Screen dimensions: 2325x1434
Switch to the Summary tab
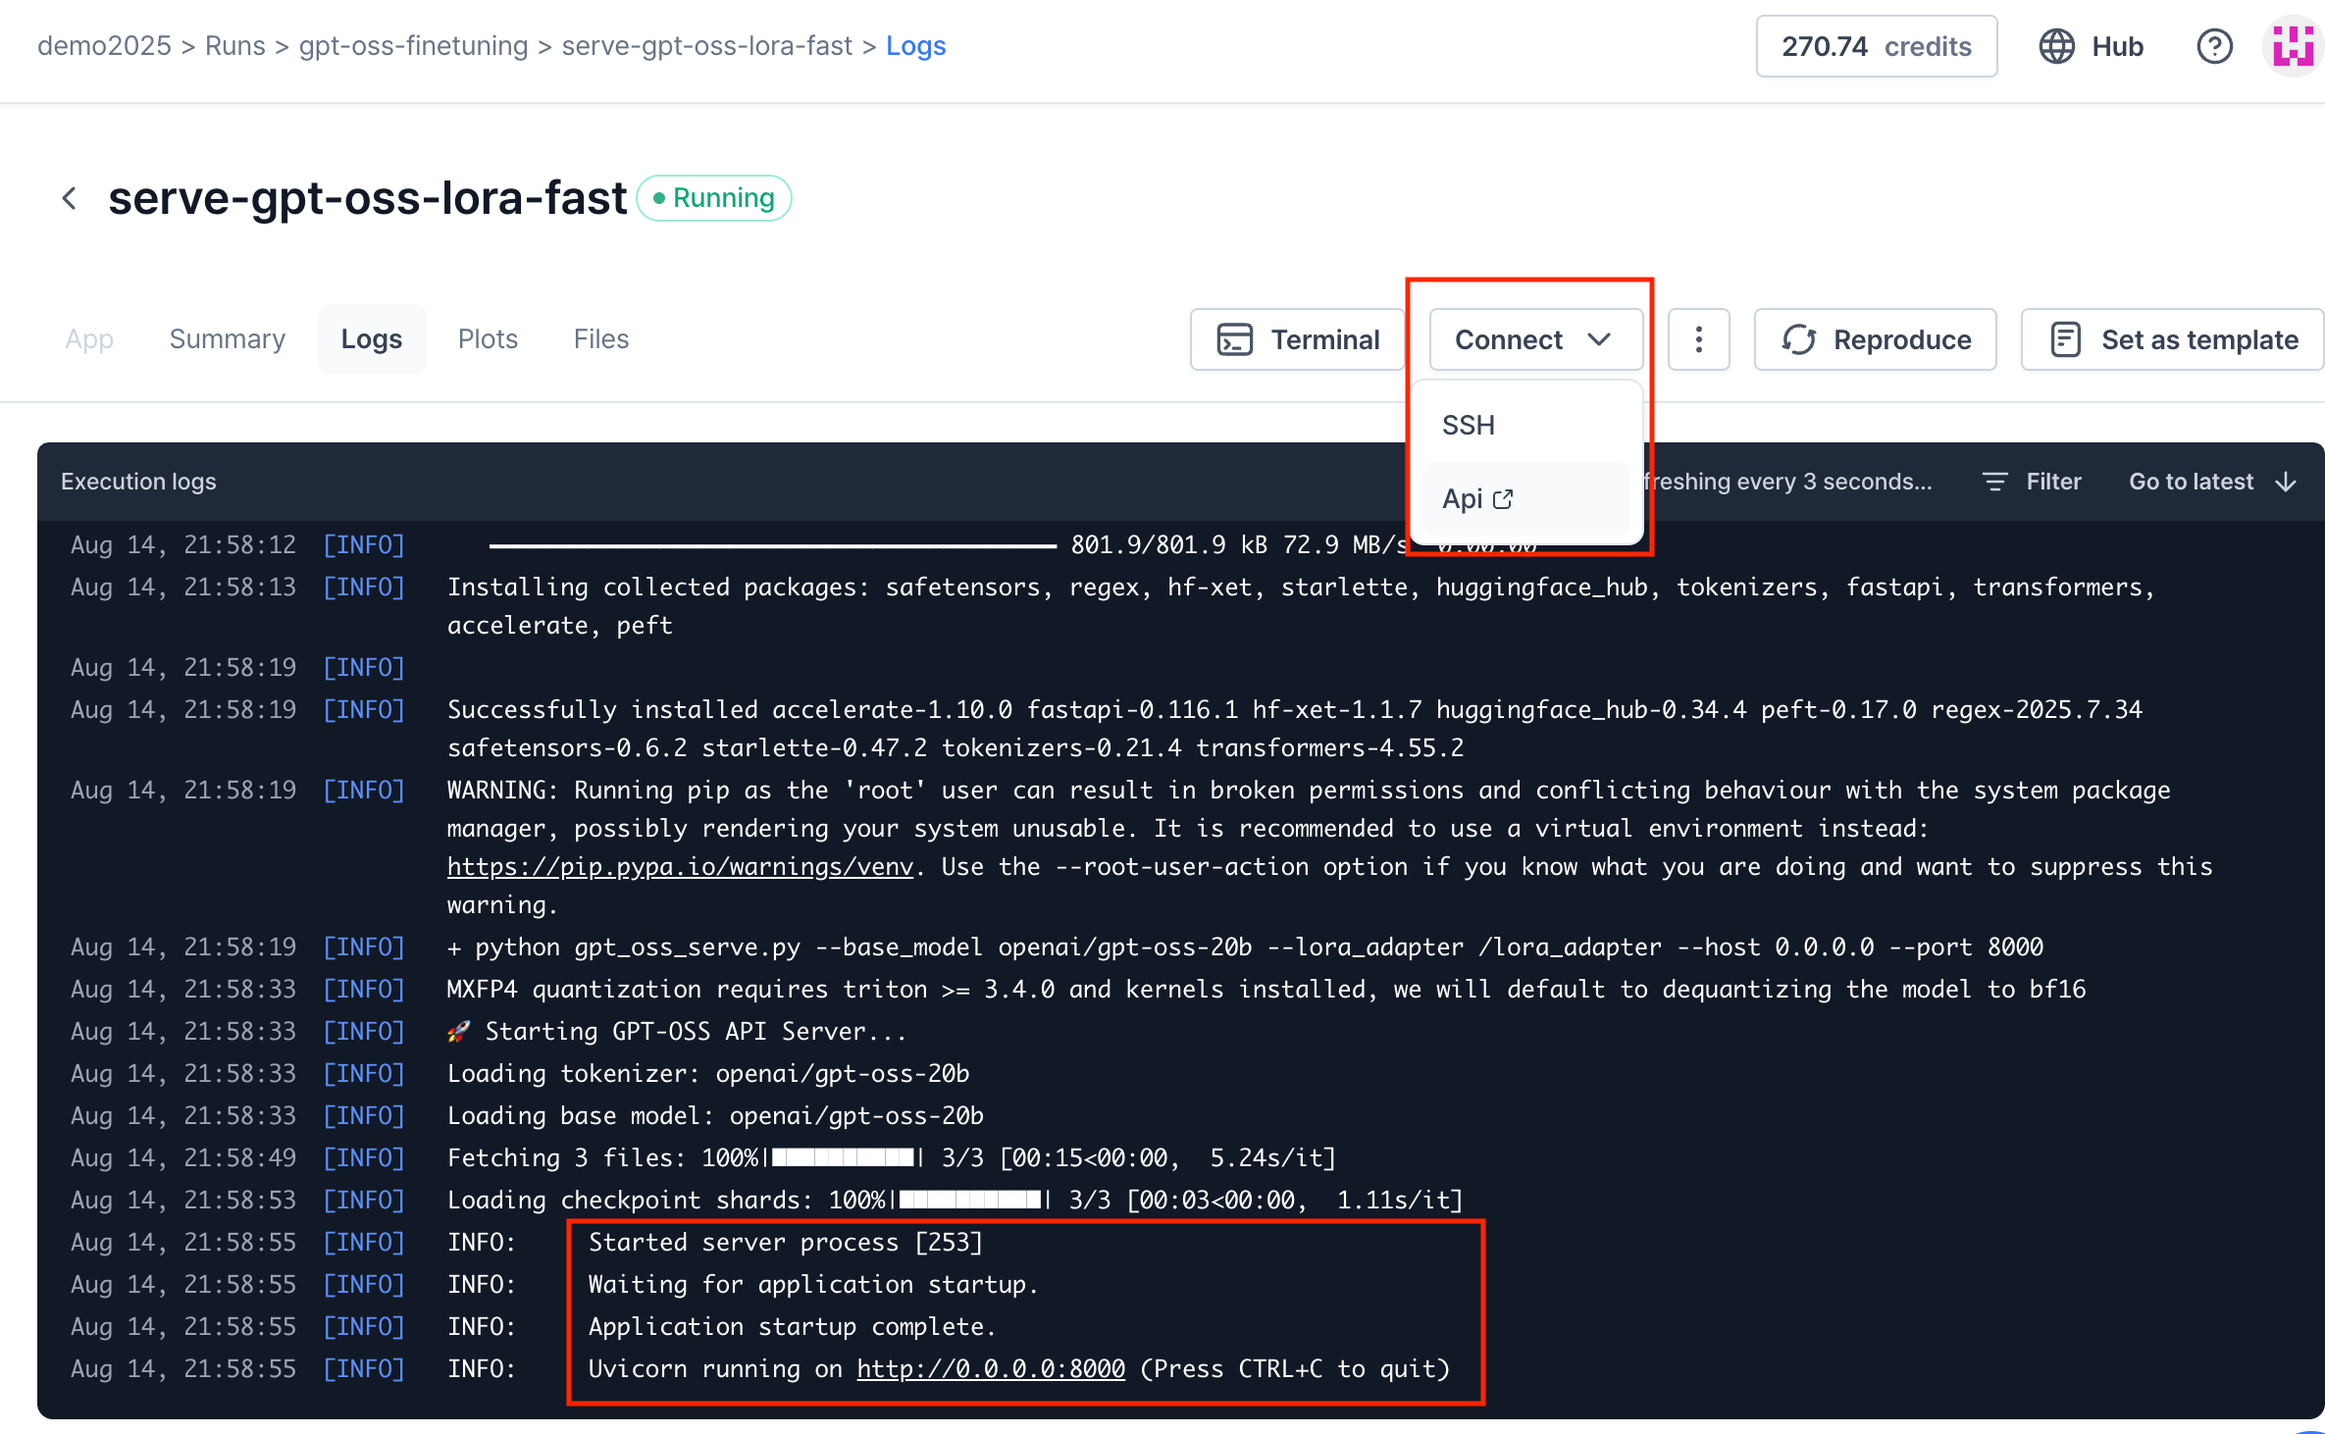(227, 339)
